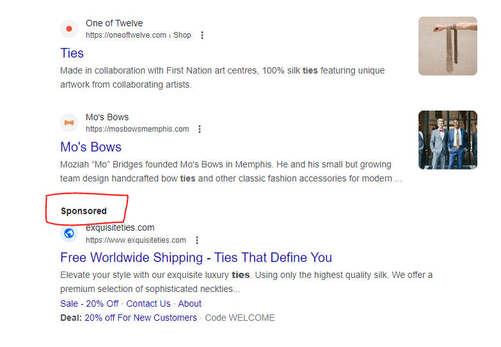Click the One of Twelve site favicon
The height and width of the screenshot is (347, 501).
pos(69,29)
